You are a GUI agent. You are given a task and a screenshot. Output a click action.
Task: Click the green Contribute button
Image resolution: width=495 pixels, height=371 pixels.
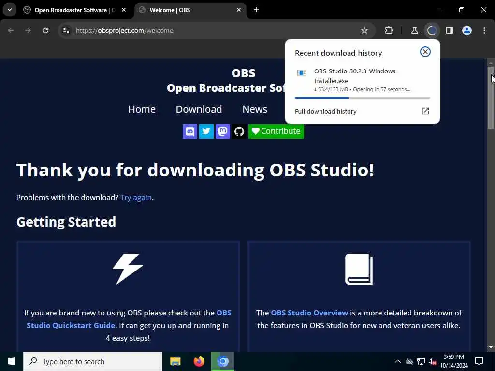coord(276,131)
